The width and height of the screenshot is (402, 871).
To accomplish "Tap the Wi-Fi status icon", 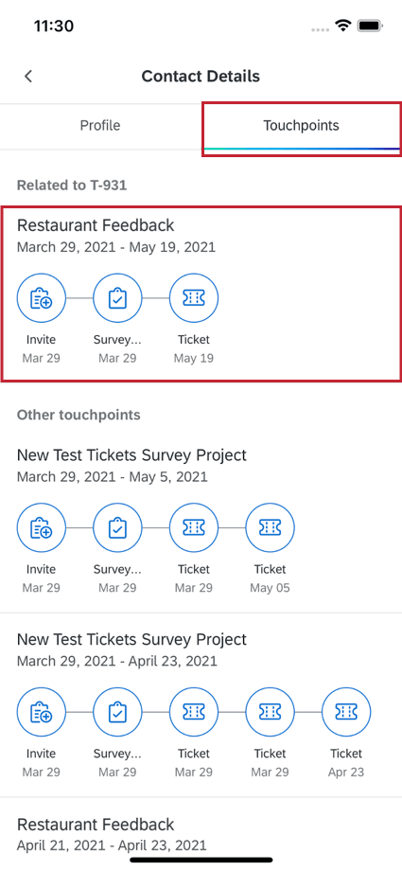I will 343,26.
